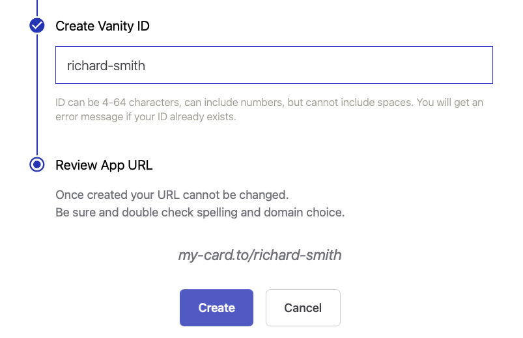Click the richard-smith text inside the input
This screenshot has width=523, height=338.
pos(106,65)
